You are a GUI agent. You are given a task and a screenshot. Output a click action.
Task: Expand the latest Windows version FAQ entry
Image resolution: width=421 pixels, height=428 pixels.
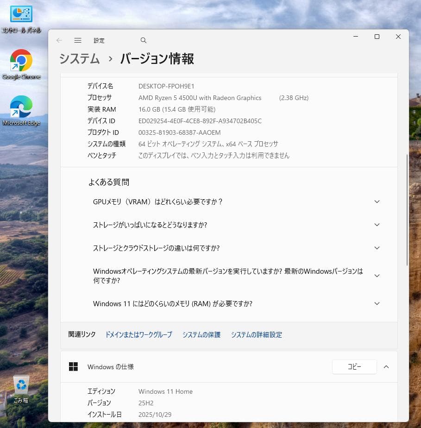pyautogui.click(x=377, y=276)
